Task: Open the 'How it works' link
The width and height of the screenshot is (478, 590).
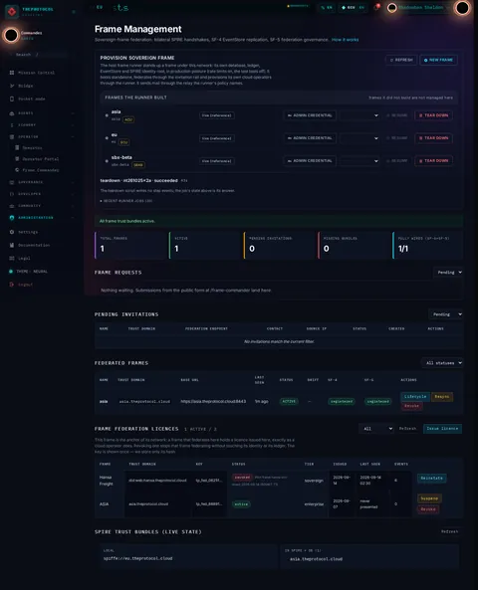Action: pos(345,40)
